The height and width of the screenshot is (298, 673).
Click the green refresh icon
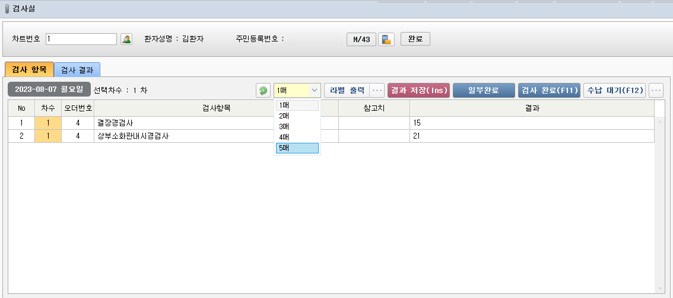click(263, 91)
